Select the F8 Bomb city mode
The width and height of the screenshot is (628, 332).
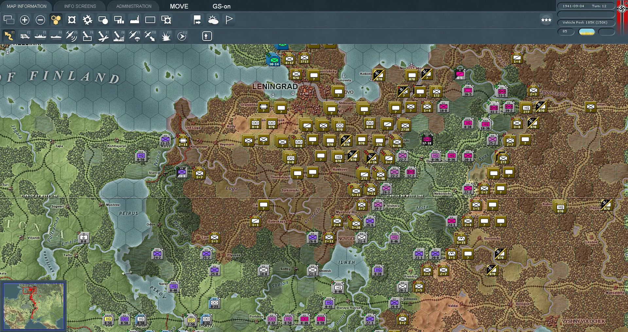pos(119,36)
